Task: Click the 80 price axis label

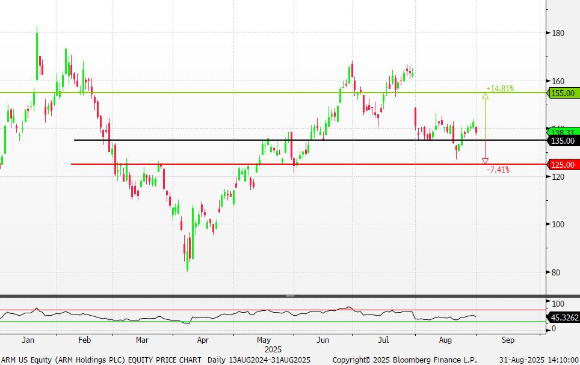Action: pos(555,272)
